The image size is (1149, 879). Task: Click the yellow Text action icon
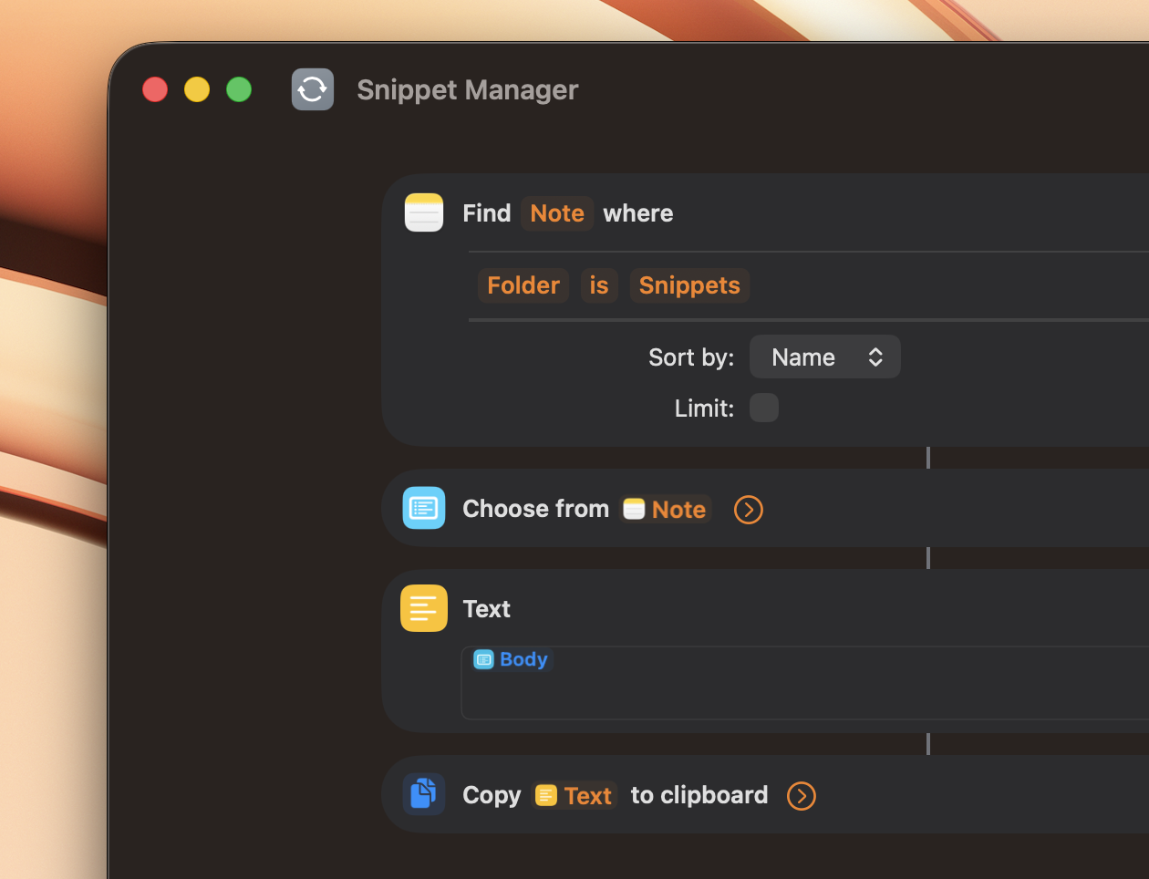[424, 608]
